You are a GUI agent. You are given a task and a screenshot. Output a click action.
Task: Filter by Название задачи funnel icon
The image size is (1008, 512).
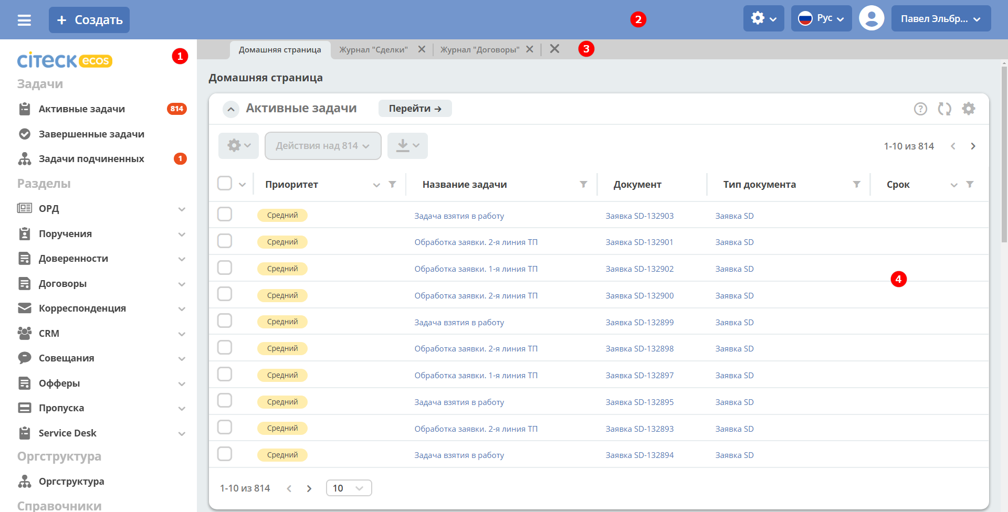tap(583, 184)
